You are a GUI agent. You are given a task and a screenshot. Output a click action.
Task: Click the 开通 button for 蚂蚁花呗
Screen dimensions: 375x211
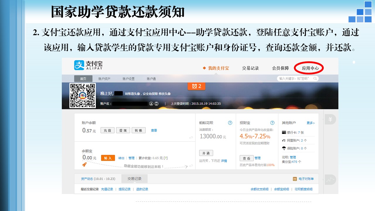pos(206,153)
